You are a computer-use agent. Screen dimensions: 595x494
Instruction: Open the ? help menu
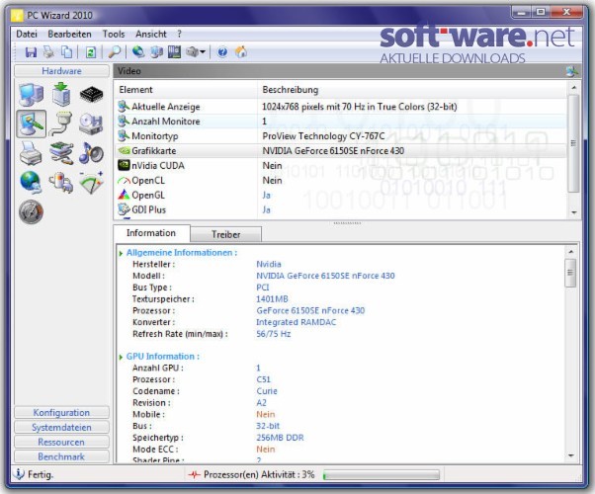pyautogui.click(x=179, y=35)
